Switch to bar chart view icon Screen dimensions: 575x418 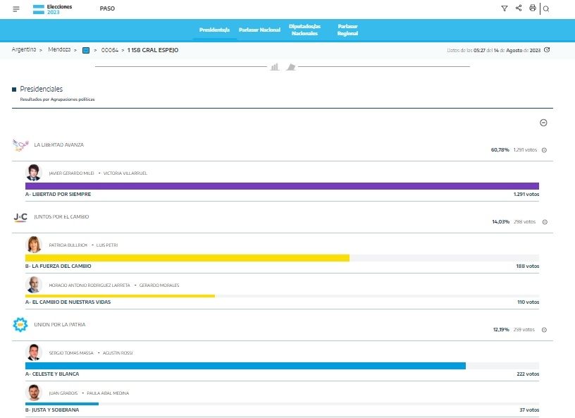pos(274,67)
